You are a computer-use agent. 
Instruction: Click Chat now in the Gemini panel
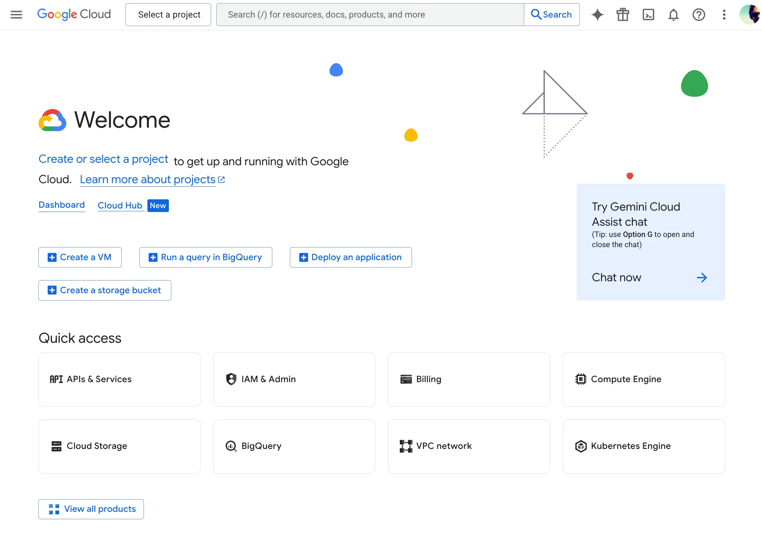[x=616, y=277]
